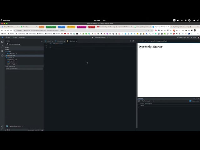Click Connect repository button

point(13,44)
